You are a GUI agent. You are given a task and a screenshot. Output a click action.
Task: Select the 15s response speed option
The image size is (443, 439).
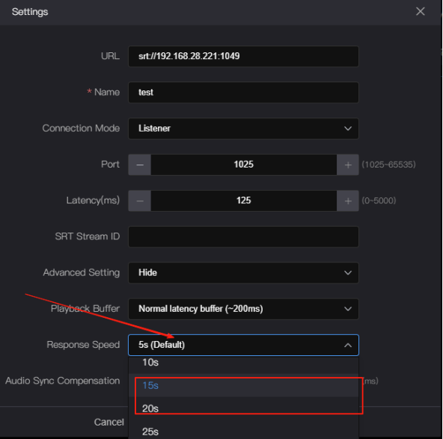pyautogui.click(x=243, y=385)
